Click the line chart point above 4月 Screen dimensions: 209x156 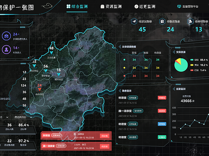pyautogui.click(x=195, y=120)
